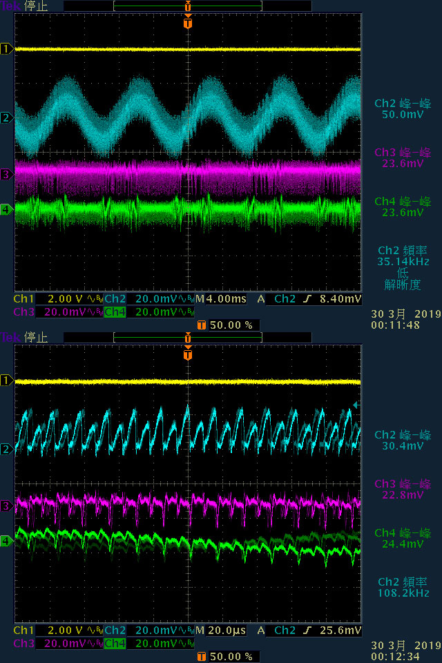Screen dimensions: 442x663
Task: Click the 25.6mV trigger level readout
Action: click(x=340, y=631)
